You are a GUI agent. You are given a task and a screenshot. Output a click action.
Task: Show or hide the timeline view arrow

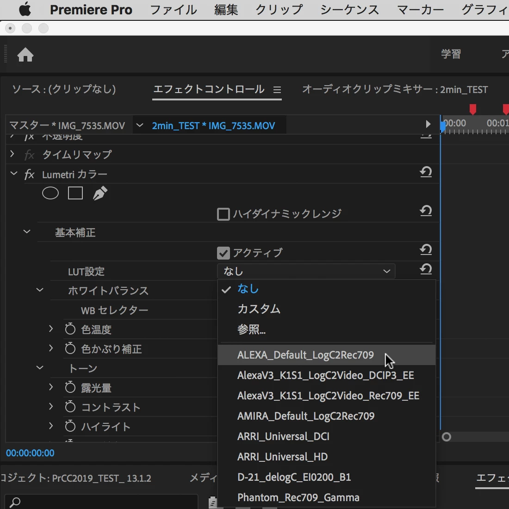(428, 124)
